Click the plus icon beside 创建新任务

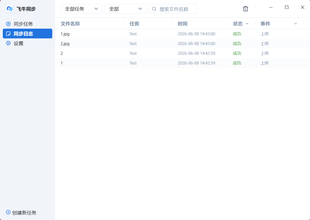pyautogui.click(x=8, y=212)
